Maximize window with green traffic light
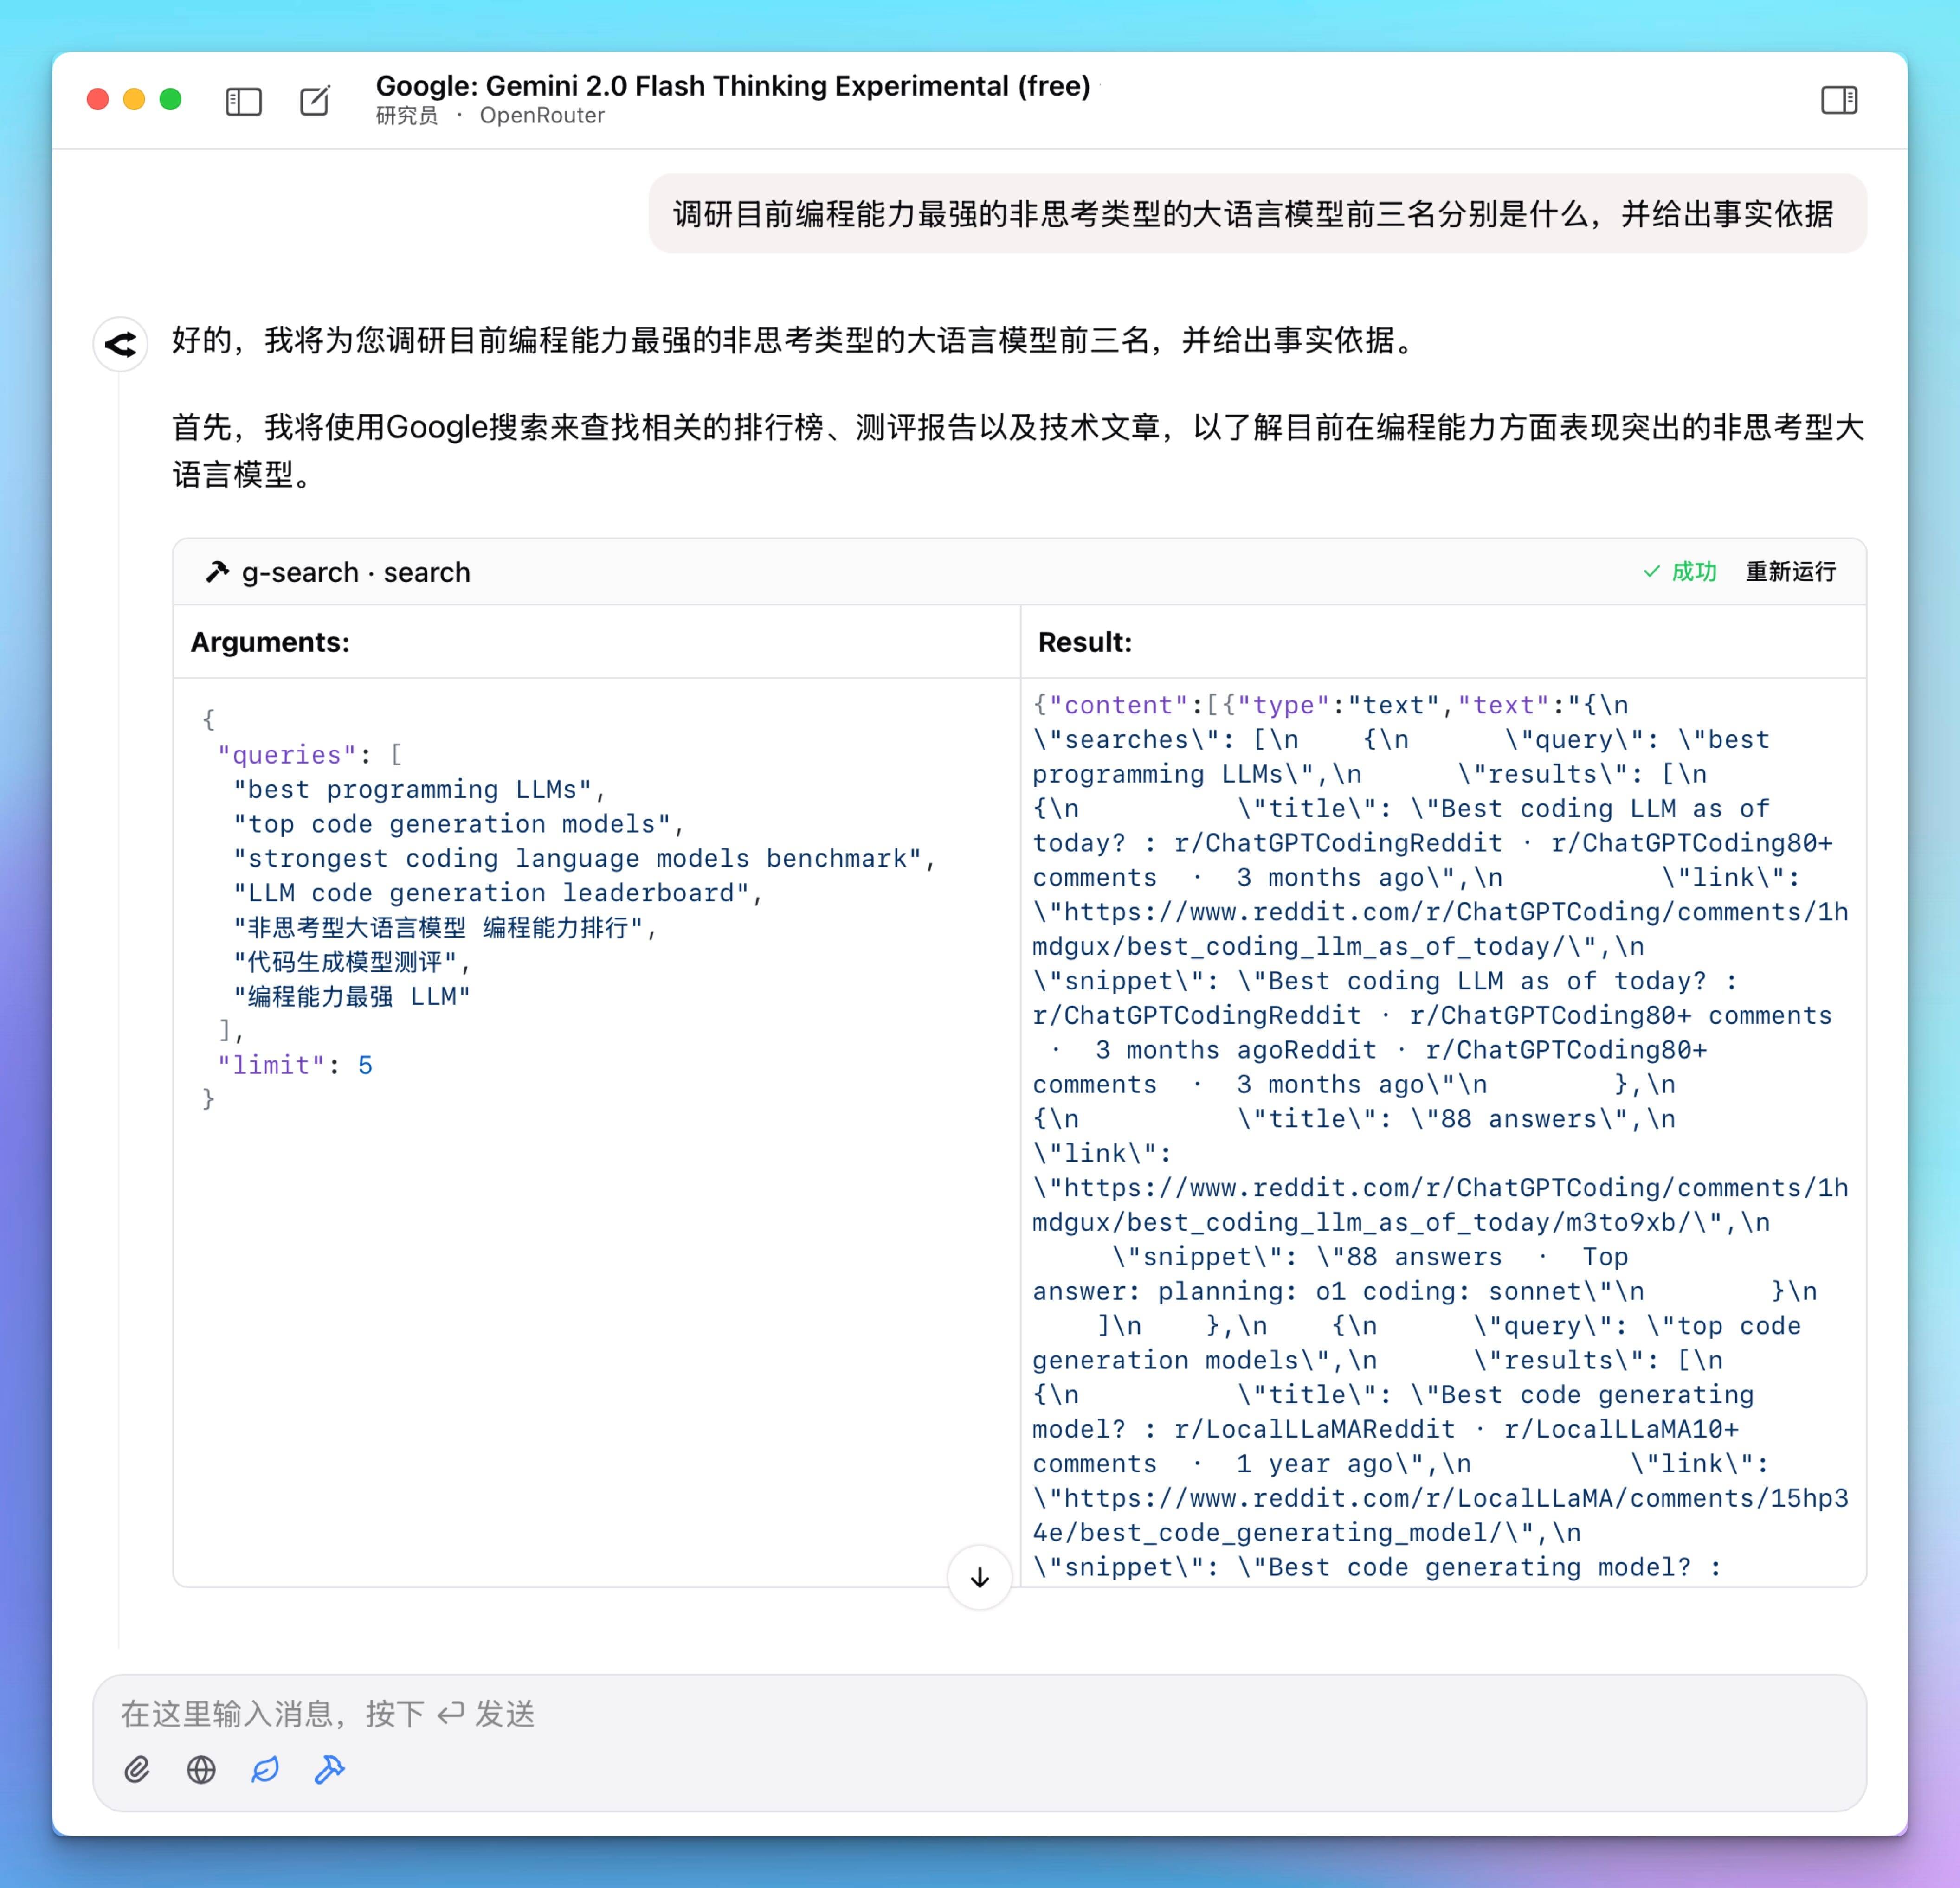The height and width of the screenshot is (1888, 1960). (171, 100)
